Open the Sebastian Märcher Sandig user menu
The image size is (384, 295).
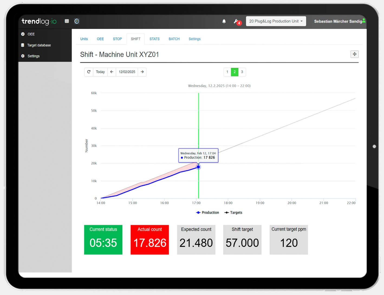339,21
